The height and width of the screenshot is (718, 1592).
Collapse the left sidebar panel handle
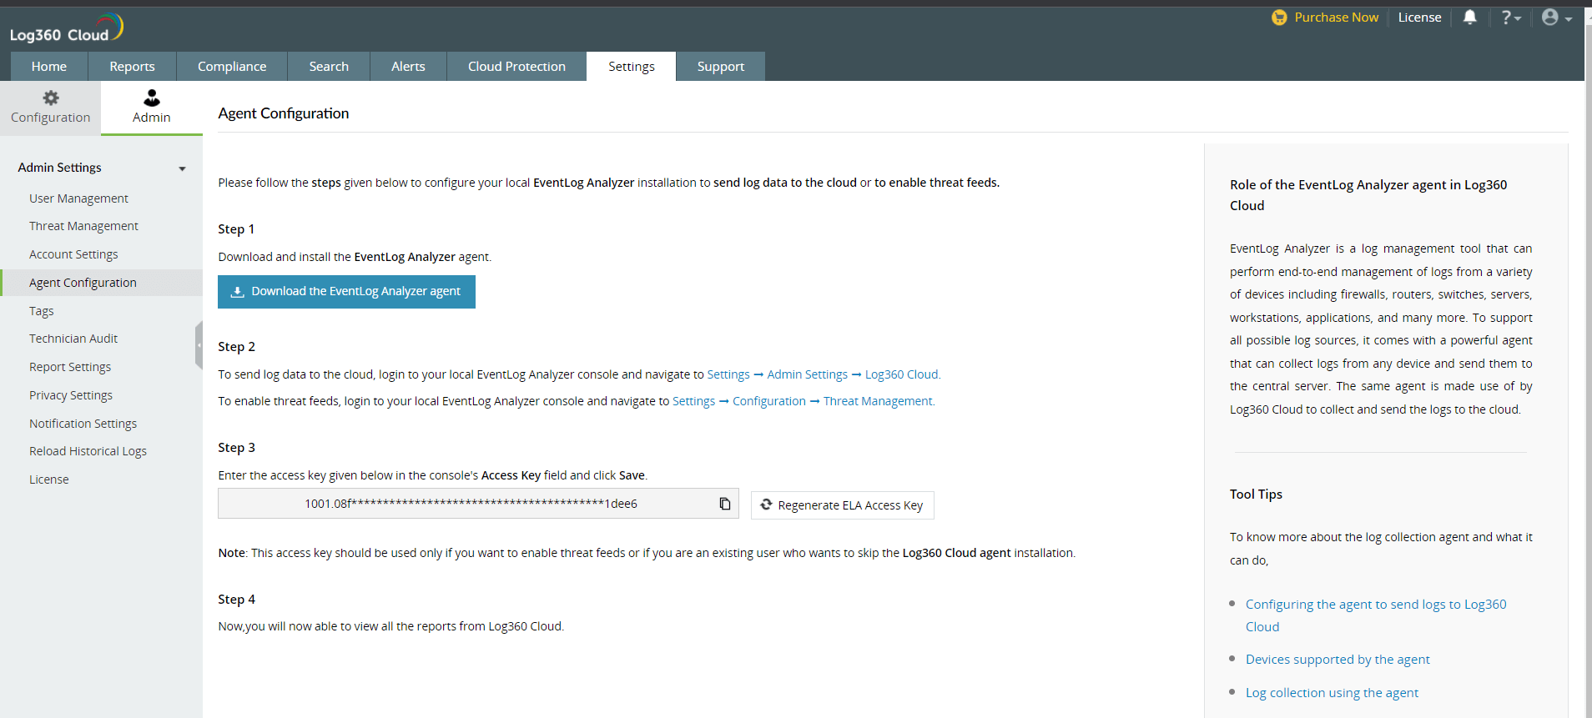pyautogui.click(x=199, y=344)
